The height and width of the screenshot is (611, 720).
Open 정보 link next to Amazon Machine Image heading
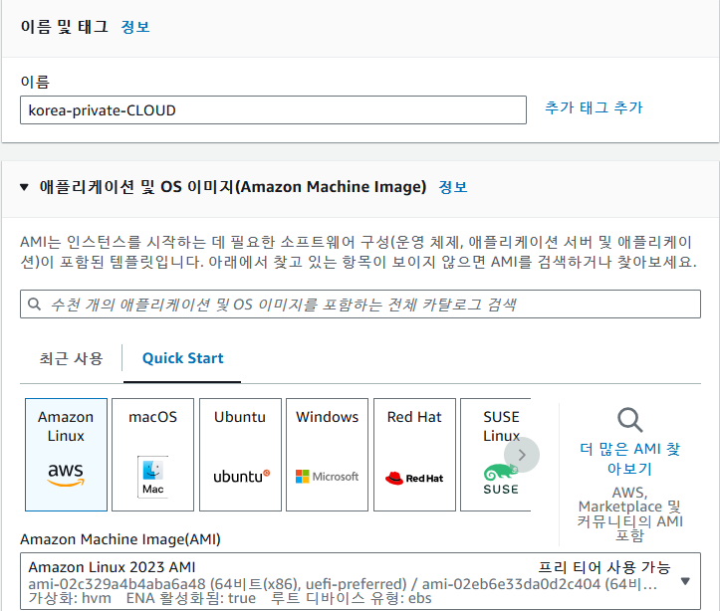tap(453, 187)
